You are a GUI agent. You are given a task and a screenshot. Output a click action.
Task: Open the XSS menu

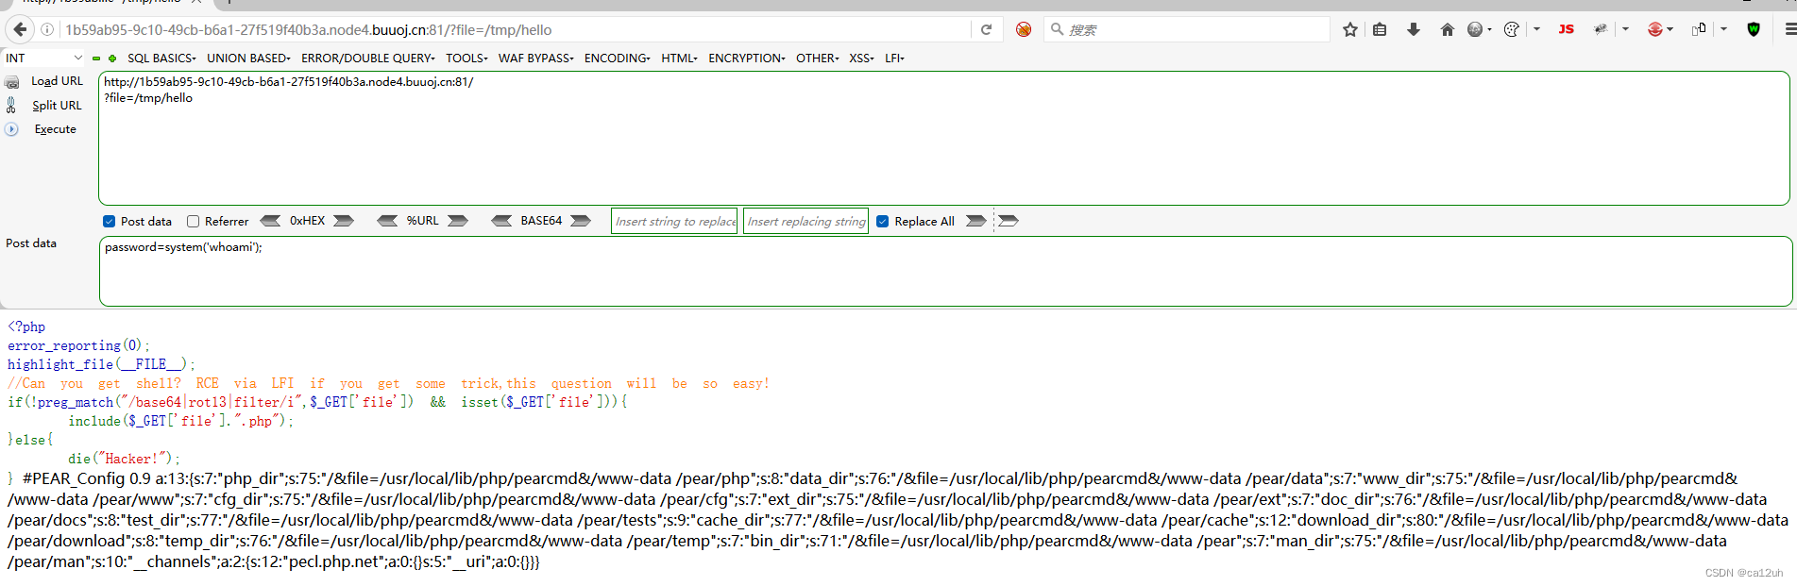861,59
